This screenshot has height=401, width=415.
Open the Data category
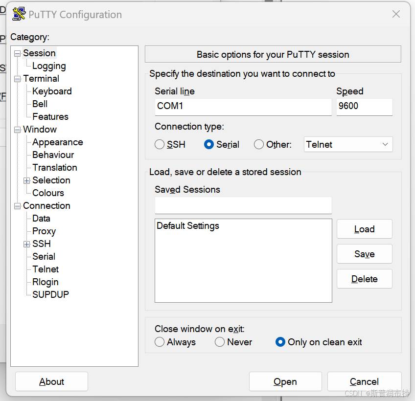[x=41, y=218]
